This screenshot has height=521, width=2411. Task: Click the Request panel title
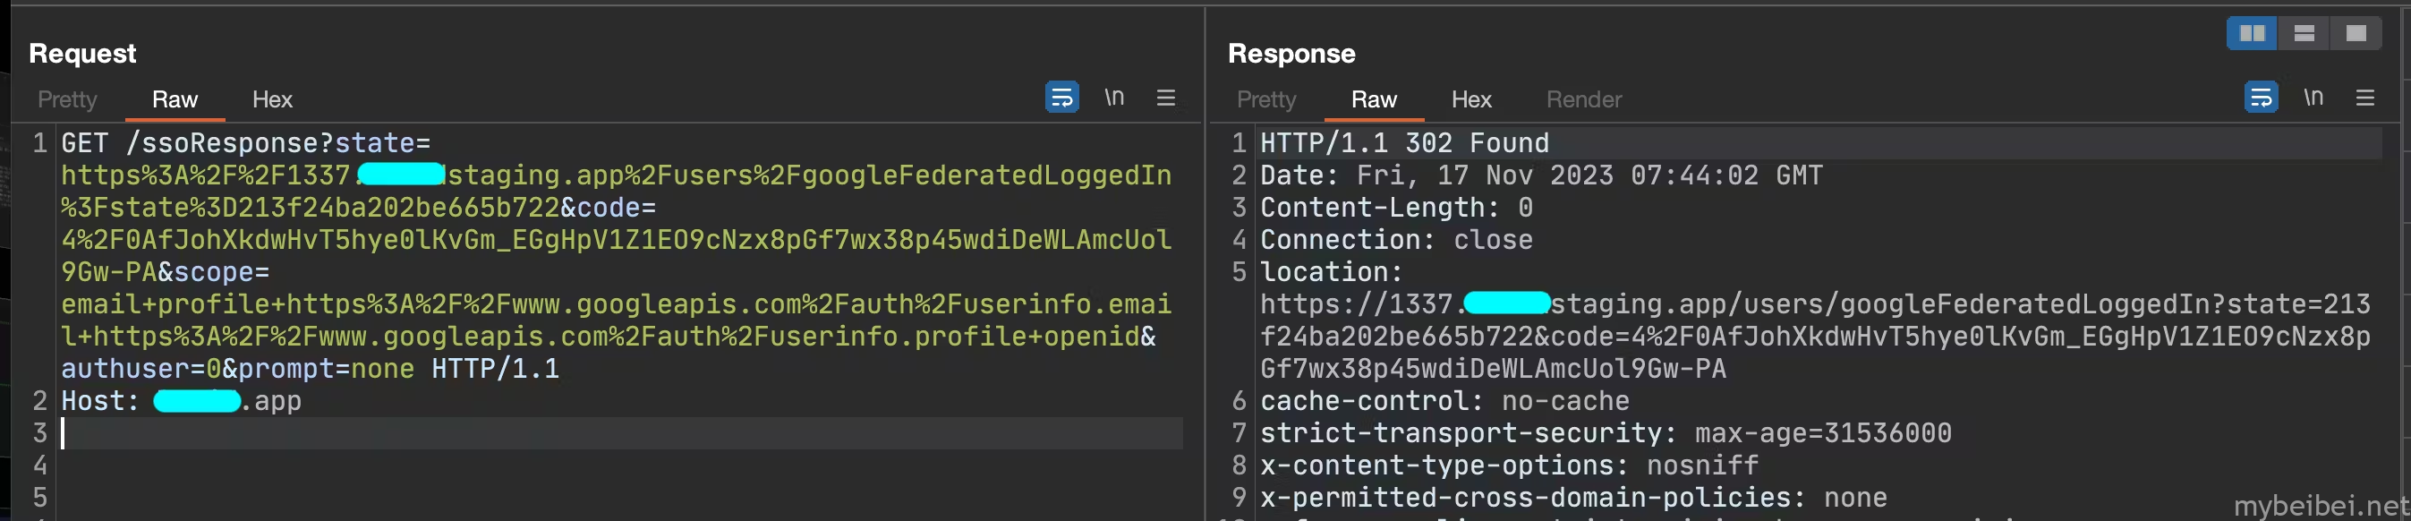pos(82,54)
